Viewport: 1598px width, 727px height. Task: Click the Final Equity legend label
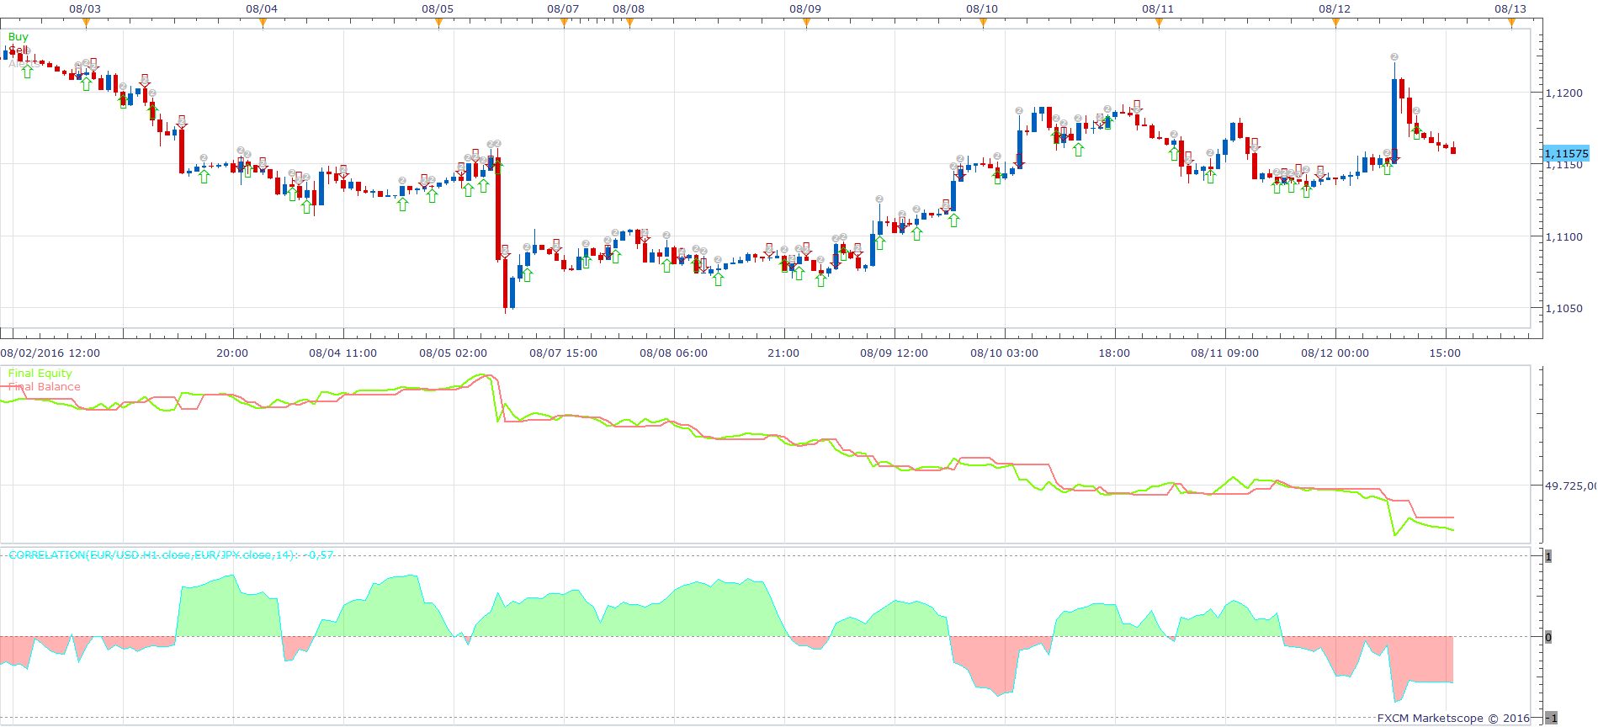point(40,374)
